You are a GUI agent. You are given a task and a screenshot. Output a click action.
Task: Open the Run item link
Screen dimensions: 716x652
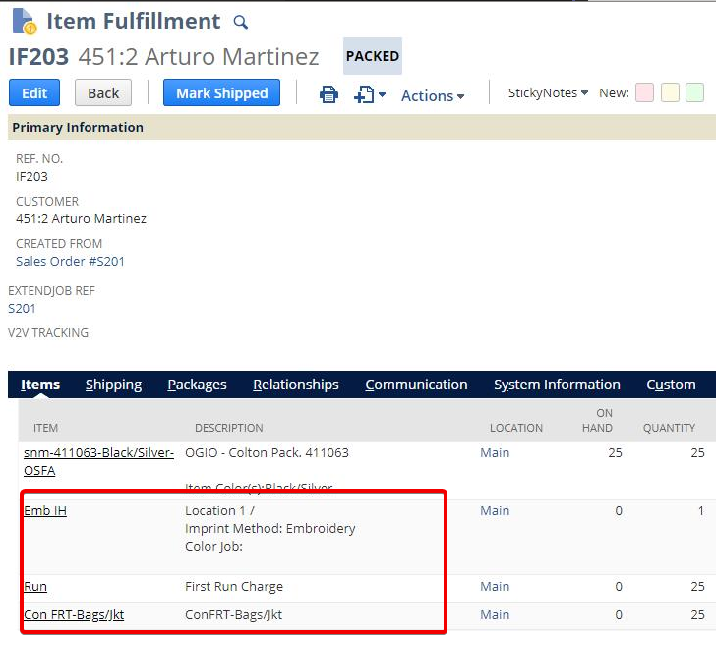coord(35,587)
